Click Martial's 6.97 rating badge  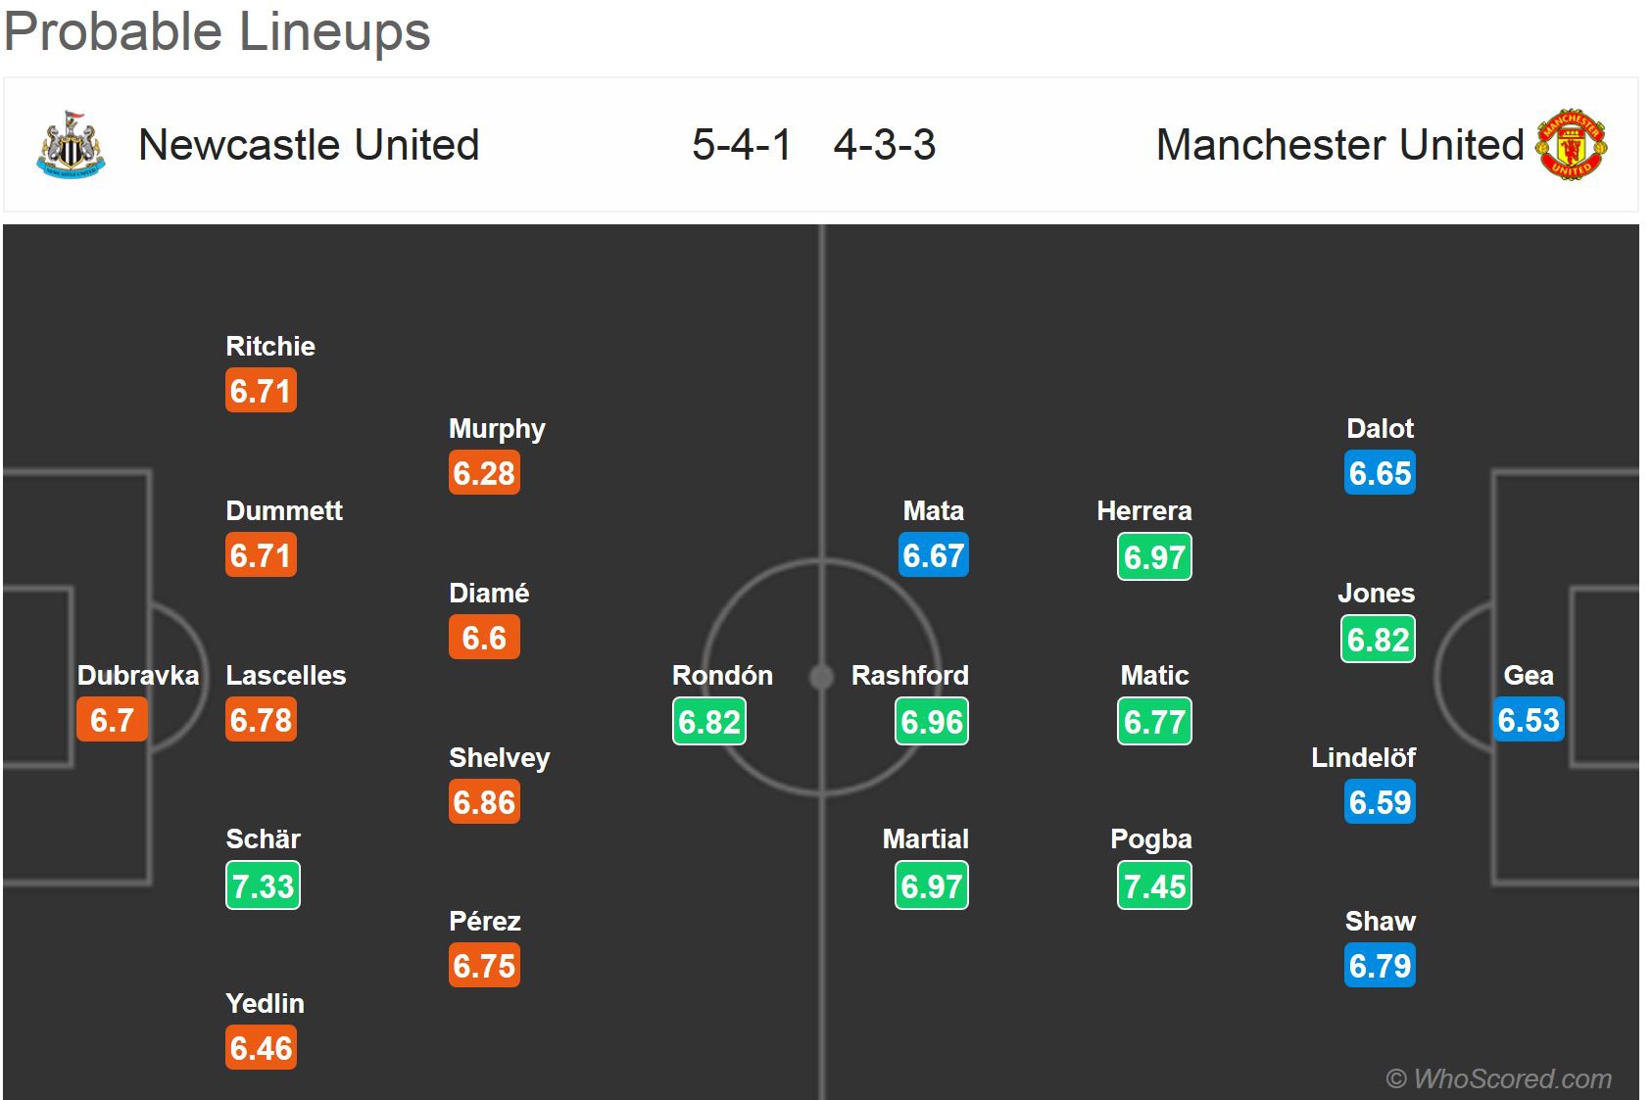932,885
